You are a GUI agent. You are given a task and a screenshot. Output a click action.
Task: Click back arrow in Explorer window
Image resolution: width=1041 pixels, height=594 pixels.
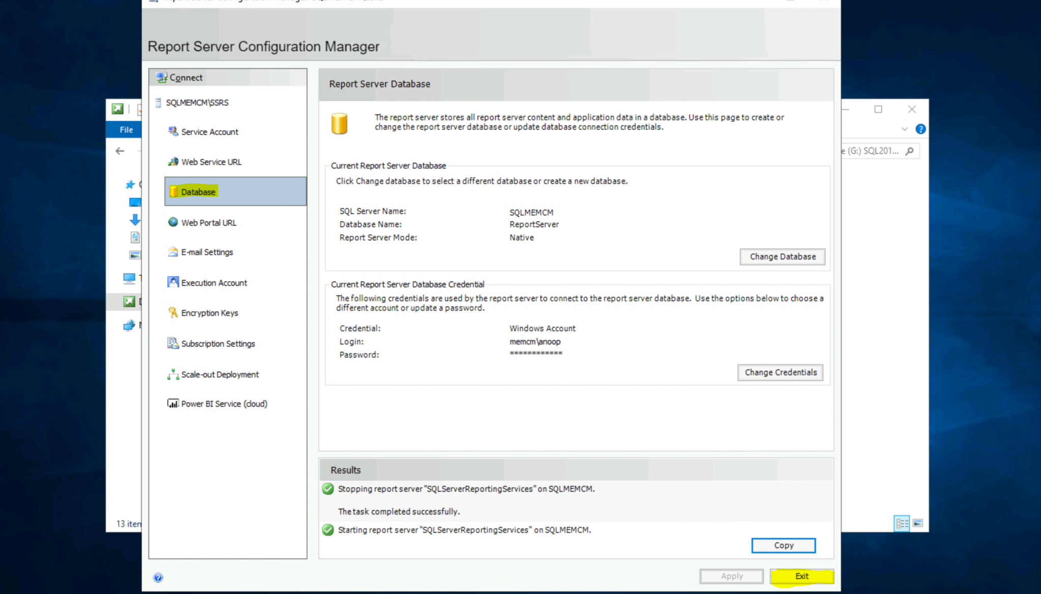pyautogui.click(x=120, y=151)
